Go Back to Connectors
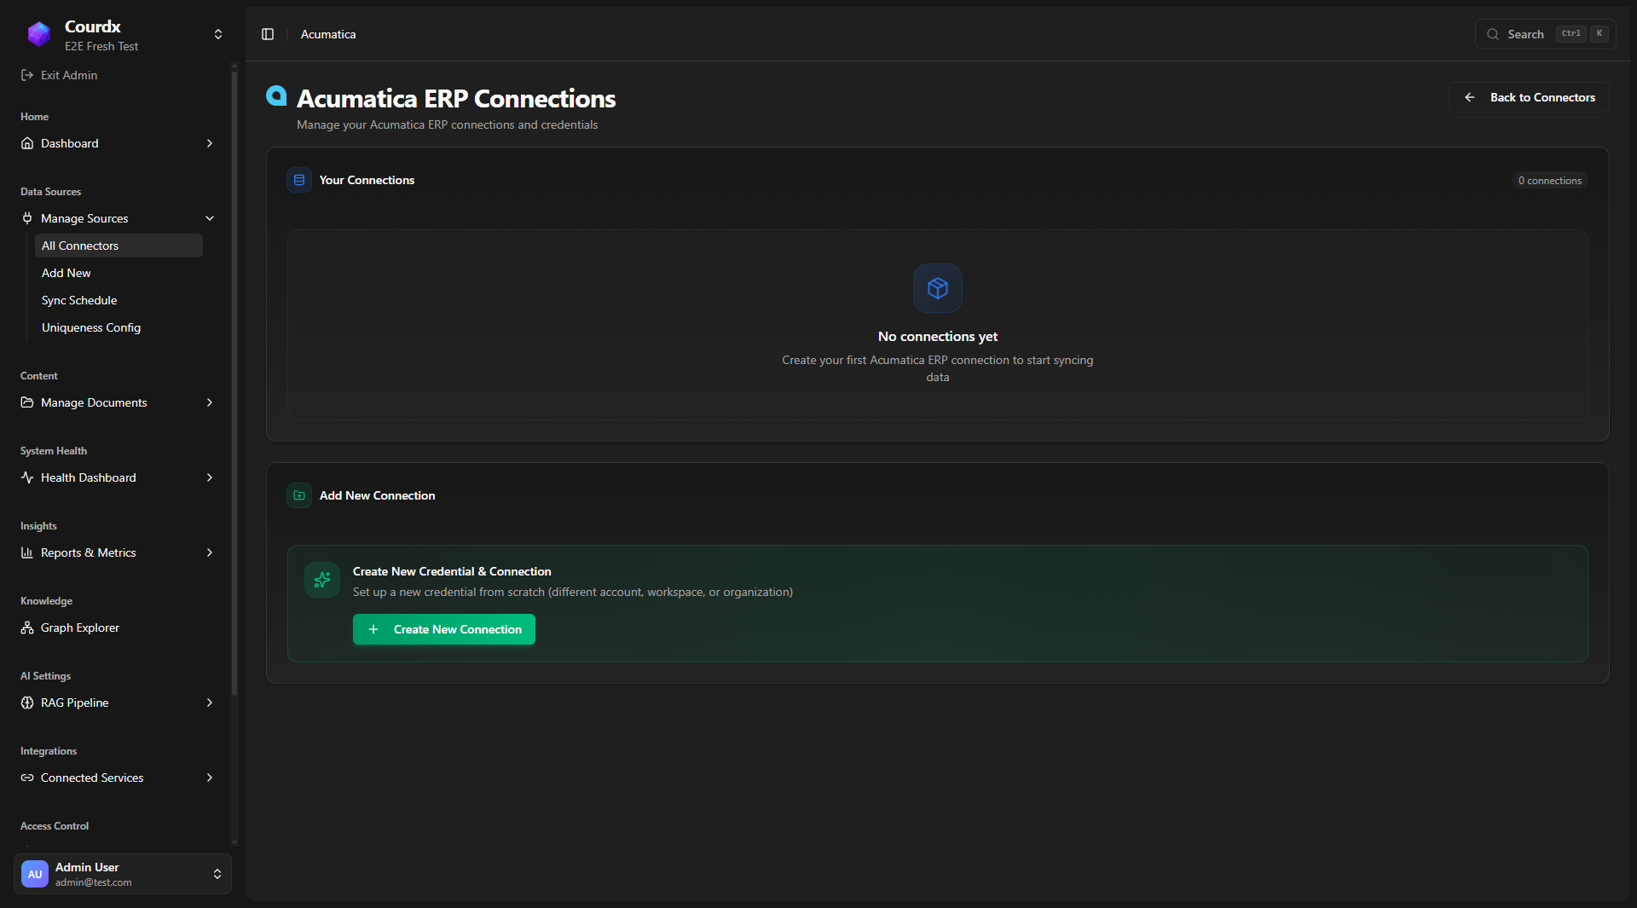Image resolution: width=1637 pixels, height=908 pixels. (x=1528, y=97)
